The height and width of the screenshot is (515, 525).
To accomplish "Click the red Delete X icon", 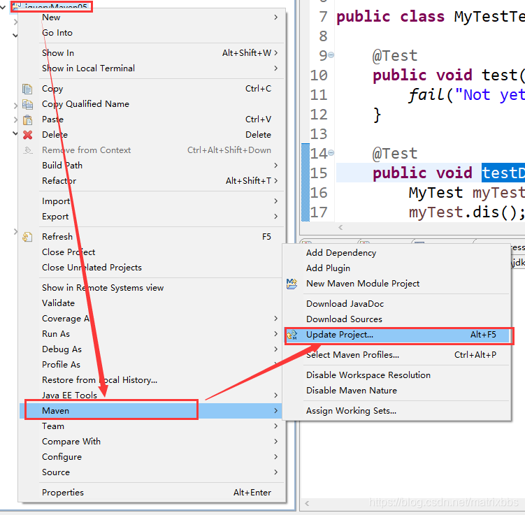I will point(27,135).
